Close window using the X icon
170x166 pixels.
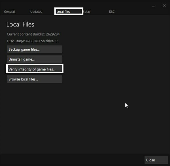pos(164,5)
